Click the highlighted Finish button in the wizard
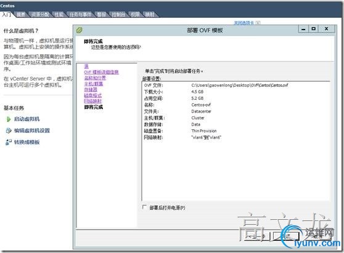The height and width of the screenshot is (253, 344). tap(286, 236)
